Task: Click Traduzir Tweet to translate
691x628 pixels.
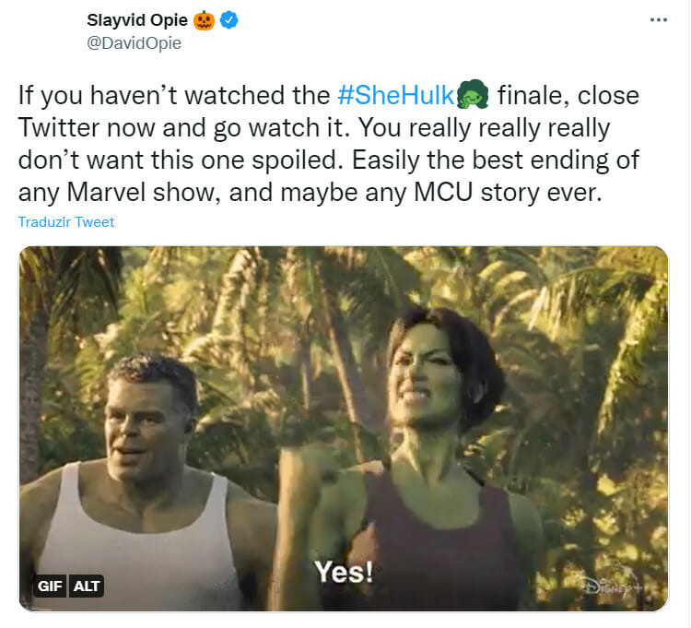Action: [x=65, y=222]
